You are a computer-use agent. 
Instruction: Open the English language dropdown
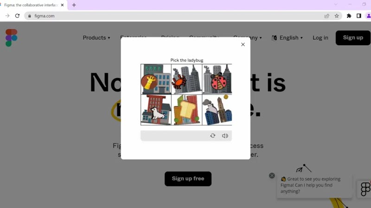[x=287, y=38]
